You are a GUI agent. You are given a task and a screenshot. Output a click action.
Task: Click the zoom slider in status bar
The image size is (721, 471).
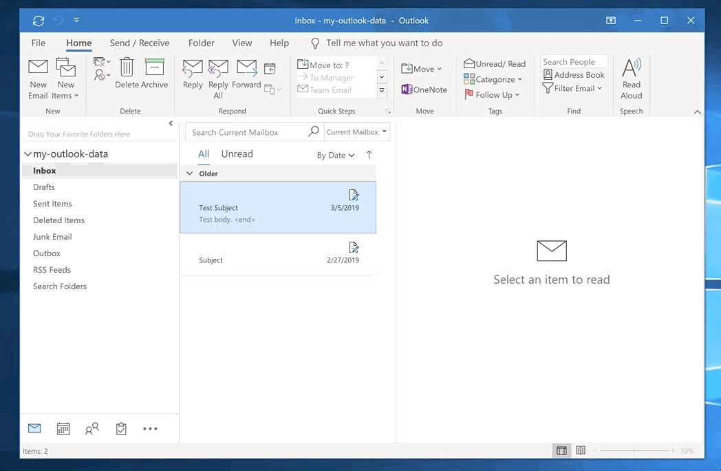pyautogui.click(x=634, y=451)
